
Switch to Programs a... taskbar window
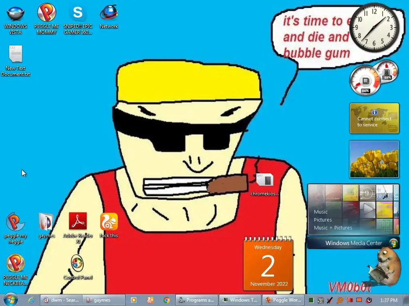tap(197, 300)
